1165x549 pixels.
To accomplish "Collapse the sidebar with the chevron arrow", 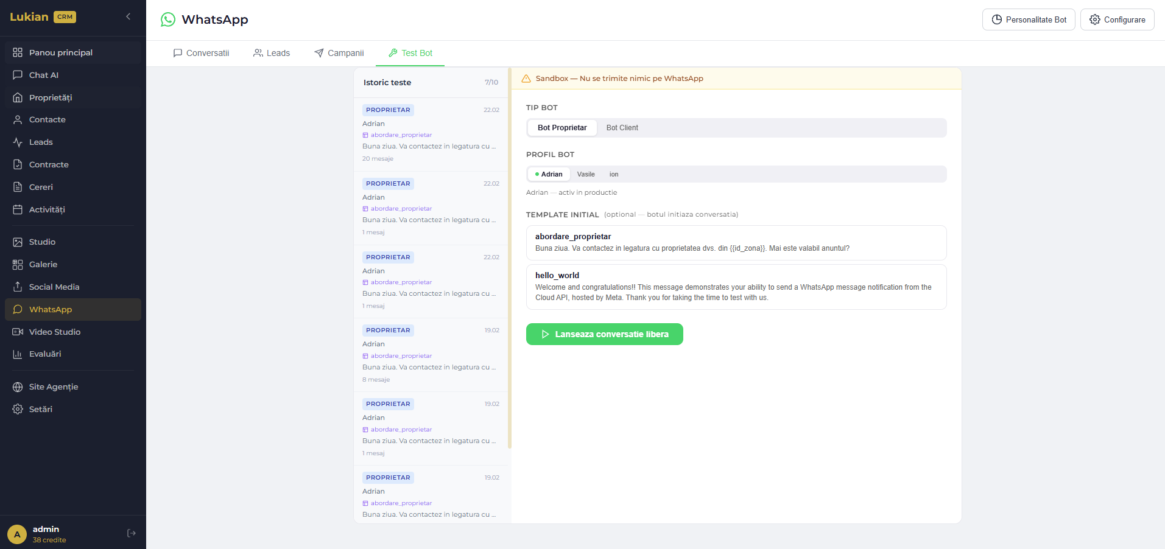I will [x=128, y=16].
